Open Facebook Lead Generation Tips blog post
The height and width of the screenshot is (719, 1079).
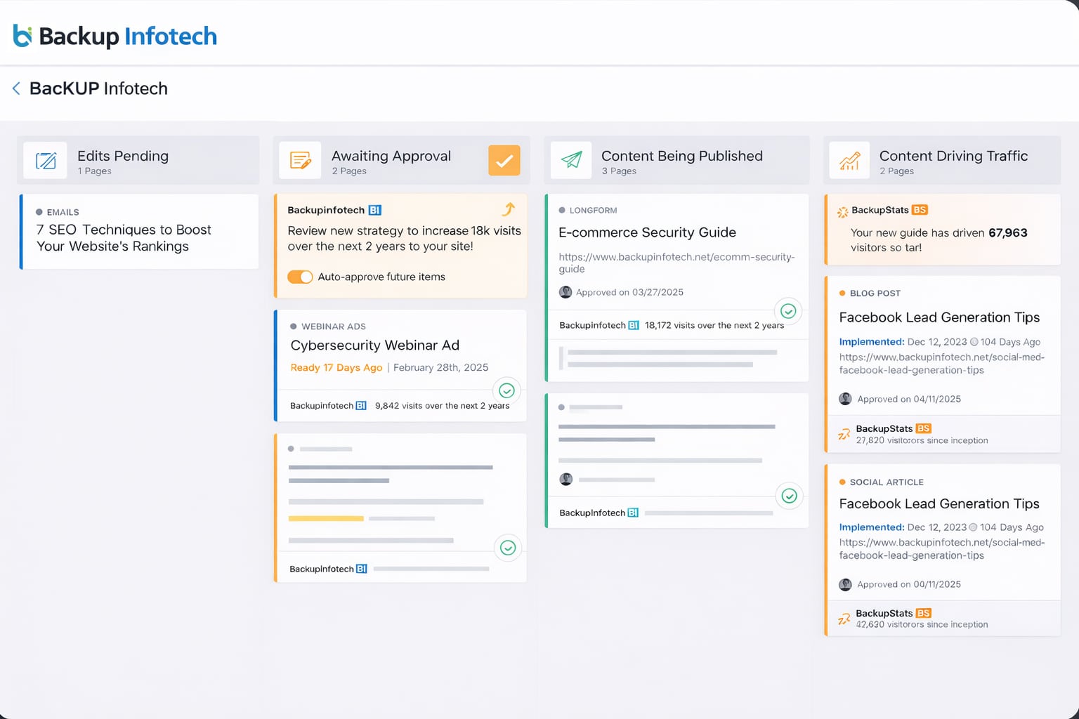[x=939, y=317]
